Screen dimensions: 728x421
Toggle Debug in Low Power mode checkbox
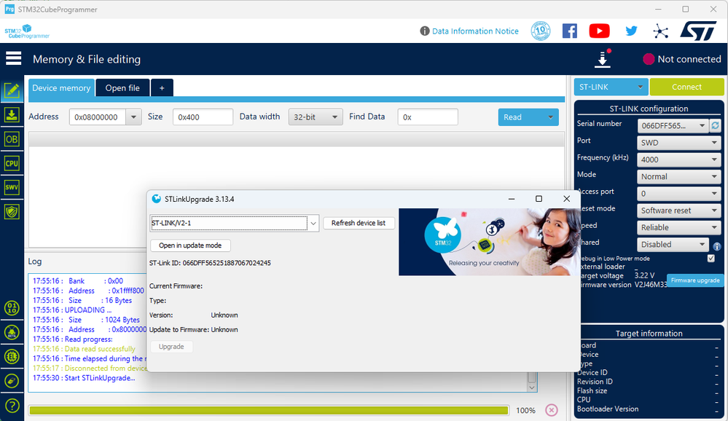click(711, 258)
